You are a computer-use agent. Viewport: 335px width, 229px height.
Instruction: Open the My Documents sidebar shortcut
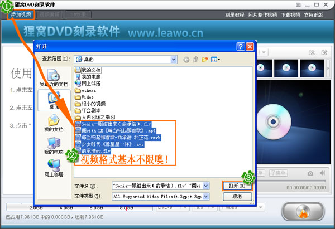coord(54,123)
